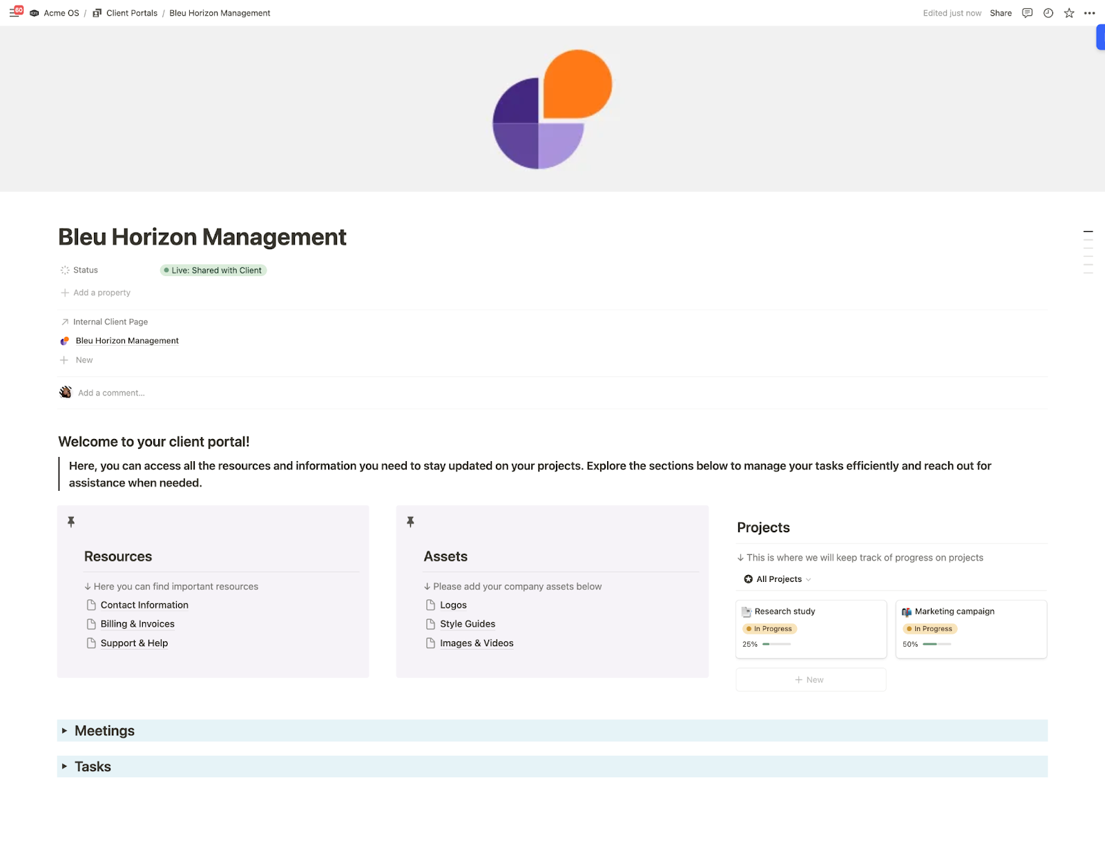Open the three-dot page options menu
Screen dimensions: 1105x856
pos(1090,13)
